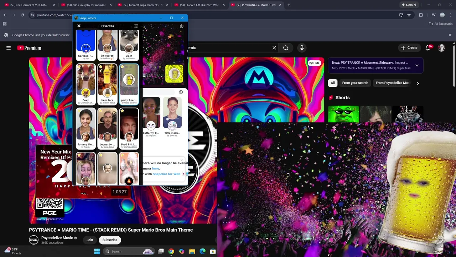Click the Windows taskbar Search box
The width and height of the screenshot is (456, 257).
click(129, 251)
